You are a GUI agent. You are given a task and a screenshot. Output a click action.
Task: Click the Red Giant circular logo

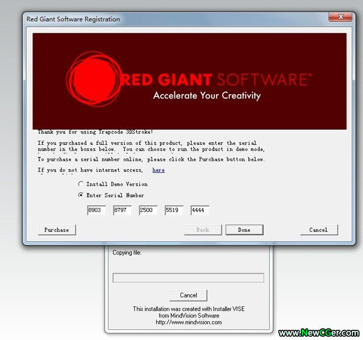(x=94, y=79)
